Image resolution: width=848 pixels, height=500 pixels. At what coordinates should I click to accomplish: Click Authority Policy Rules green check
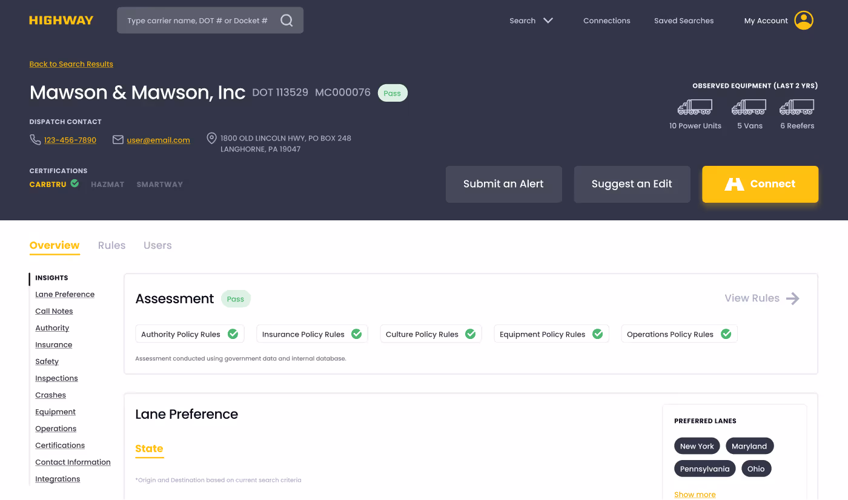point(233,334)
